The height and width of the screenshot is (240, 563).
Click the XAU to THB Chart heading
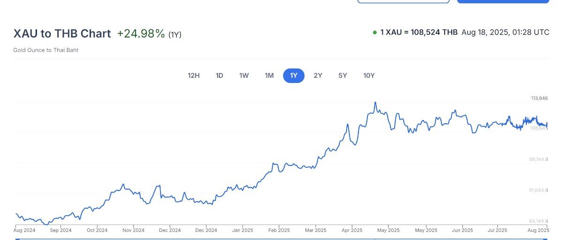point(62,34)
